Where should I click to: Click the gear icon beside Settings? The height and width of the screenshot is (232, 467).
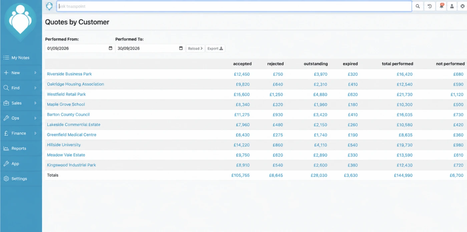point(6,179)
